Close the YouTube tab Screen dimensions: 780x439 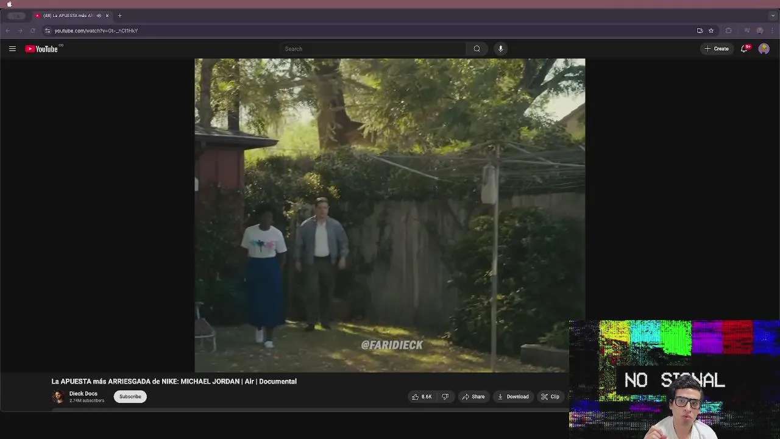pos(107,16)
